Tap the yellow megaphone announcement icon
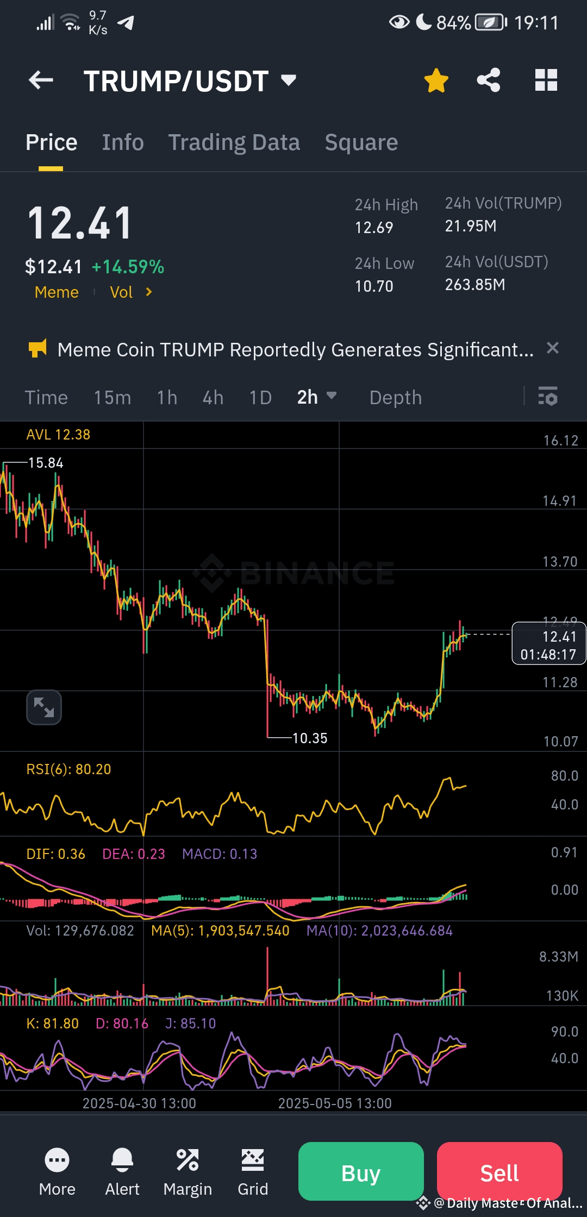 pos(38,349)
